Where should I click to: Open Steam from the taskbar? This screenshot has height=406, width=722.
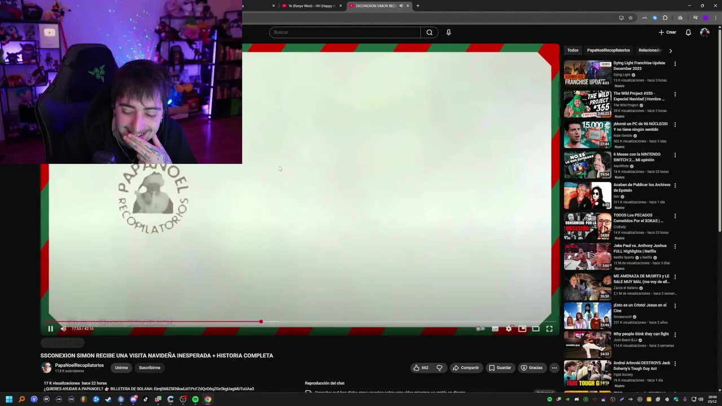point(108,399)
